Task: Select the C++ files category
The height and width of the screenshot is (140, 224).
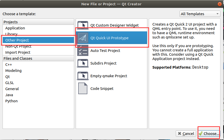Action: tap(38, 65)
